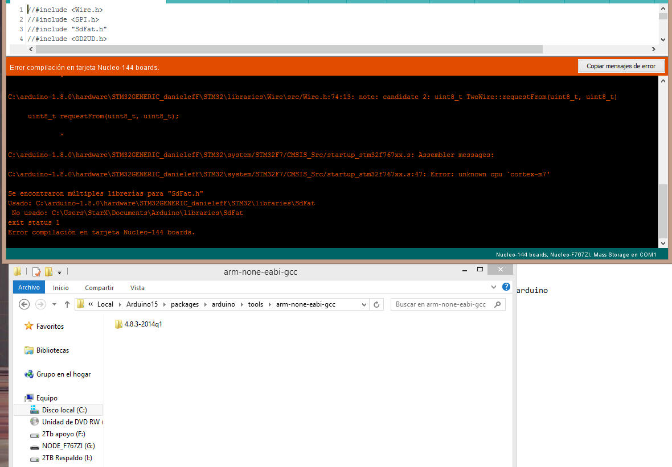Click tools in the breadcrumb path
Viewport: 672px width, 467px height.
(256, 304)
